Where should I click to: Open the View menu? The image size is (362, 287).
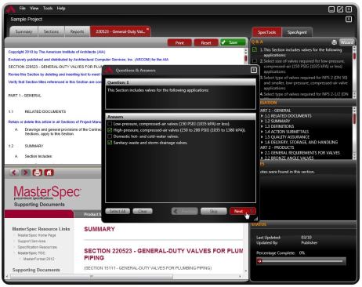34,9
